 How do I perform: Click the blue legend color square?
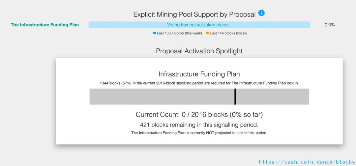[154, 33]
